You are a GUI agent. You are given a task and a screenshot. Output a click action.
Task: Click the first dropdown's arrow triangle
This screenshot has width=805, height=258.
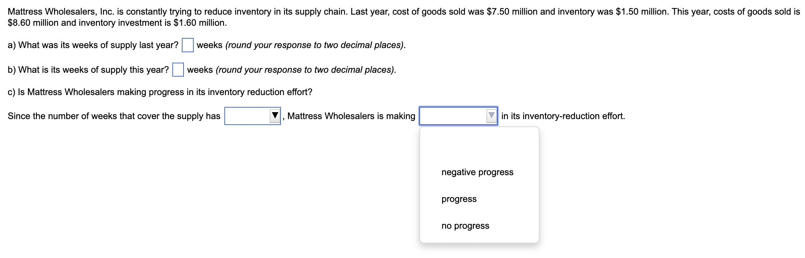coord(274,116)
